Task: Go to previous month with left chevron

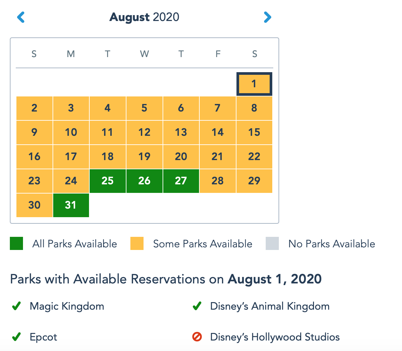Action: click(21, 17)
